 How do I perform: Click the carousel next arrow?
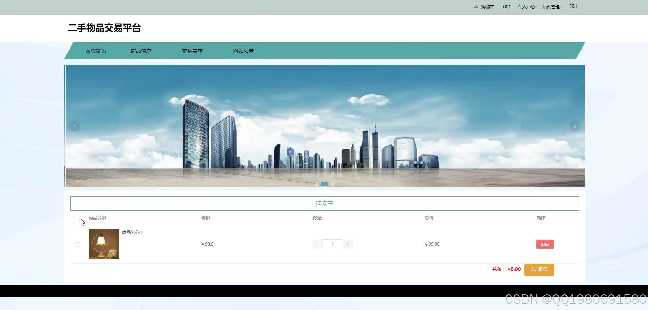[575, 126]
